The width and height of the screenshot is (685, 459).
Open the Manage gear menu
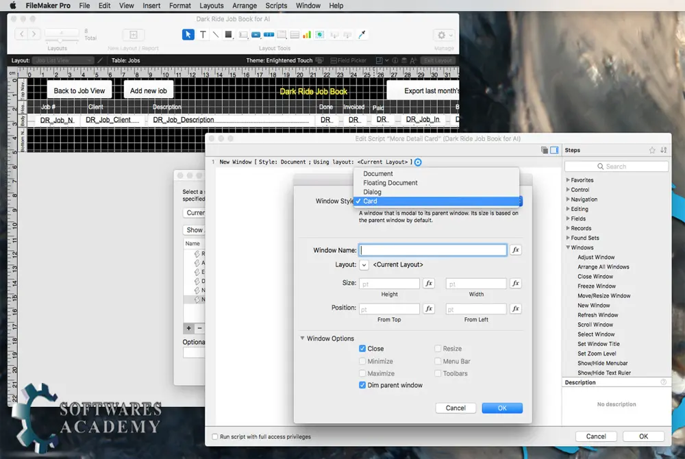pyautogui.click(x=445, y=35)
